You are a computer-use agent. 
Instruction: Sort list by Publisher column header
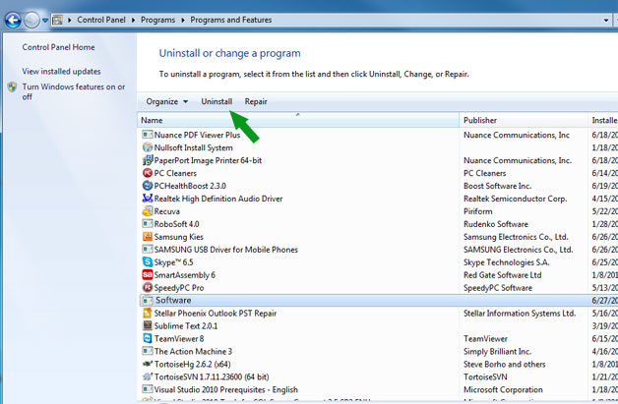point(524,120)
